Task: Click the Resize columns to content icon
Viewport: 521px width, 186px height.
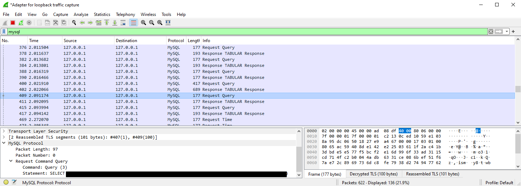Action: [x=168, y=23]
